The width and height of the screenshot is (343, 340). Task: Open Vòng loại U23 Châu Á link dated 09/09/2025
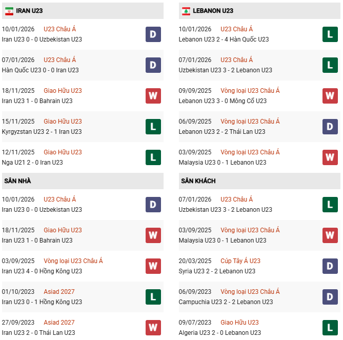250,91
